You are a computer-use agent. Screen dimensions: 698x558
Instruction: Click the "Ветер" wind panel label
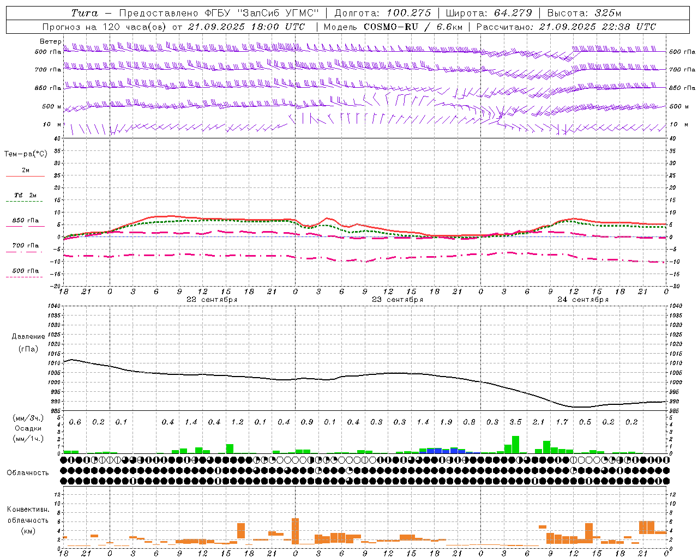[x=50, y=41]
